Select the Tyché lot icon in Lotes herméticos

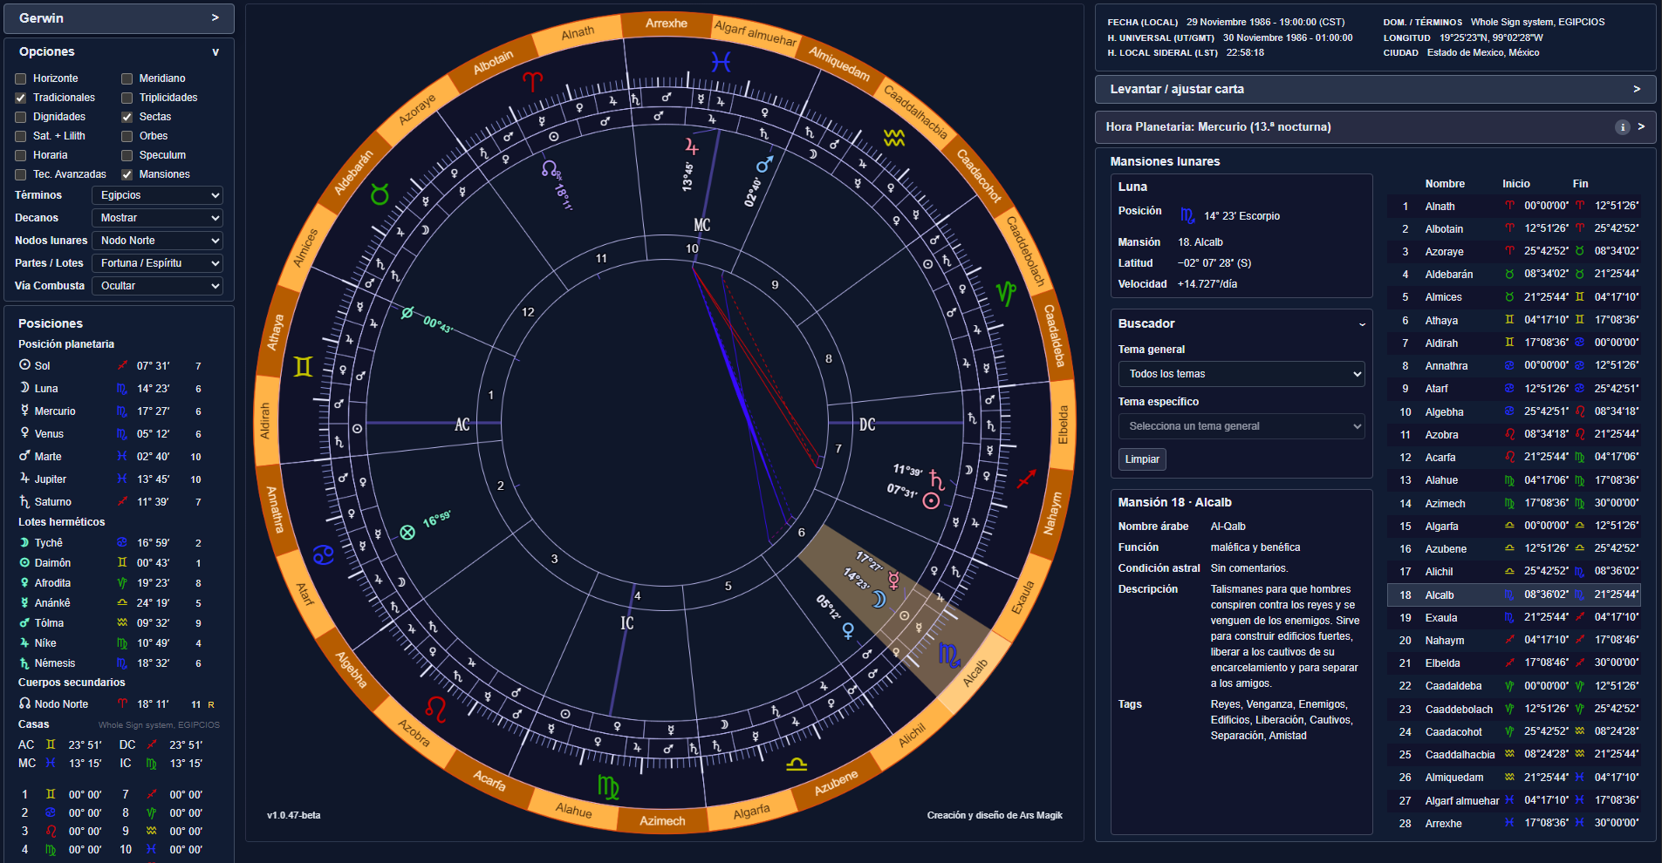pos(24,542)
